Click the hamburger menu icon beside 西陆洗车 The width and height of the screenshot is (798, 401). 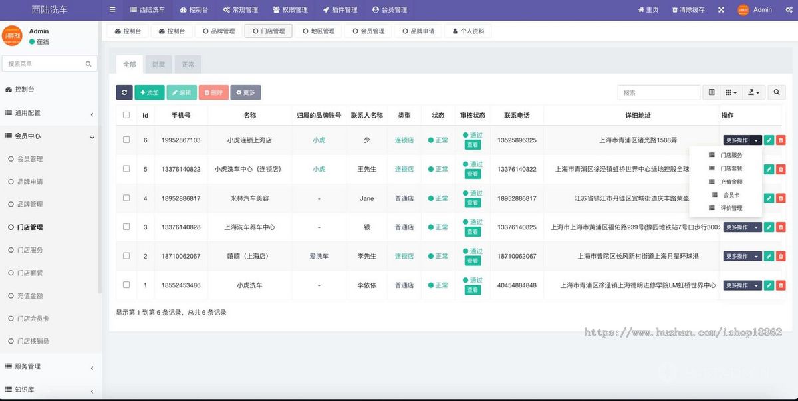click(x=112, y=9)
